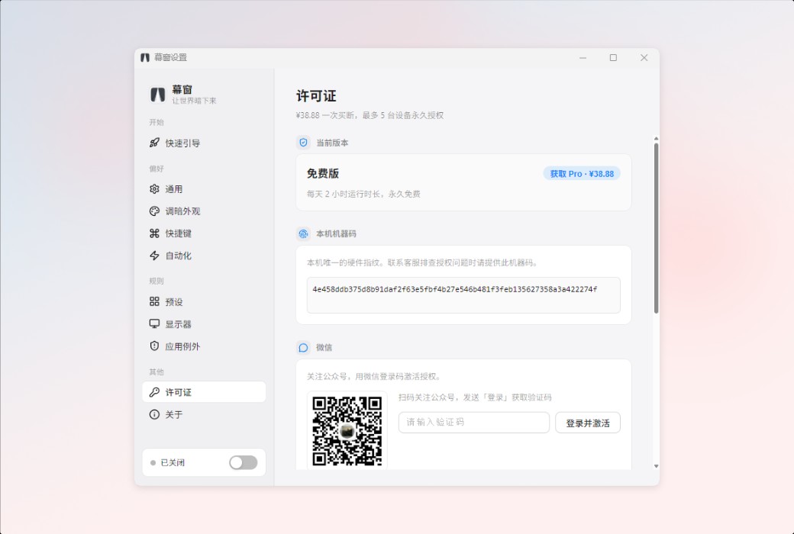Select the 快捷键 section
794x534 pixels.
(204, 234)
